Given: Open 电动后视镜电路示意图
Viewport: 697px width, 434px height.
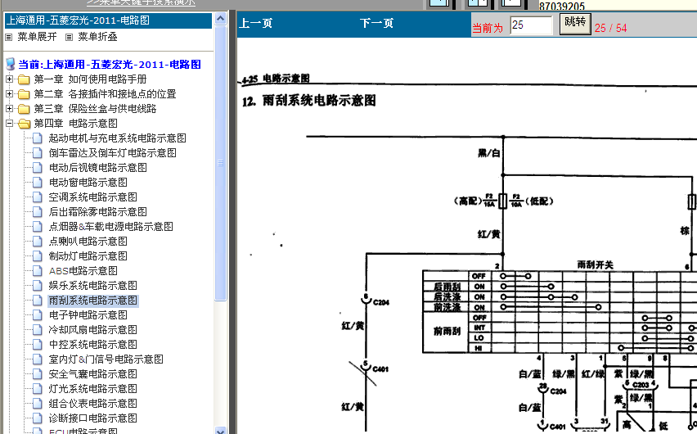Looking at the screenshot, I should coord(98,167).
